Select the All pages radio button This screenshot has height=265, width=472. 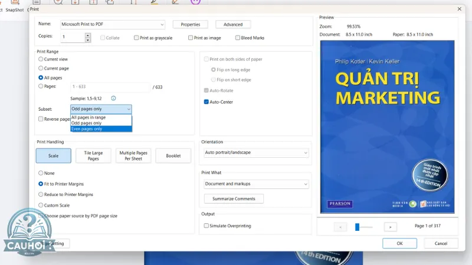(41, 78)
